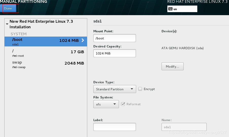This screenshot has width=229, height=137.
Task: Collapse the New Red Hat Enterprise Linux installation tree
Action: [7, 24]
